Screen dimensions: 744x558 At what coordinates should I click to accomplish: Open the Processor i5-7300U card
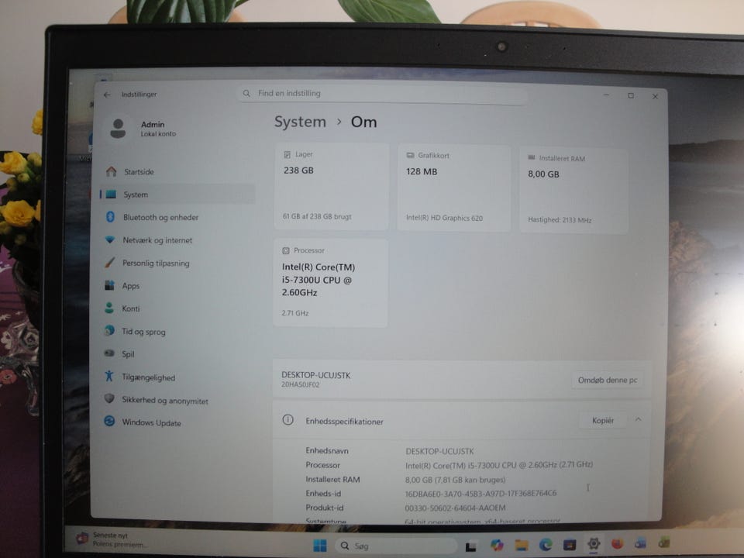330,284
